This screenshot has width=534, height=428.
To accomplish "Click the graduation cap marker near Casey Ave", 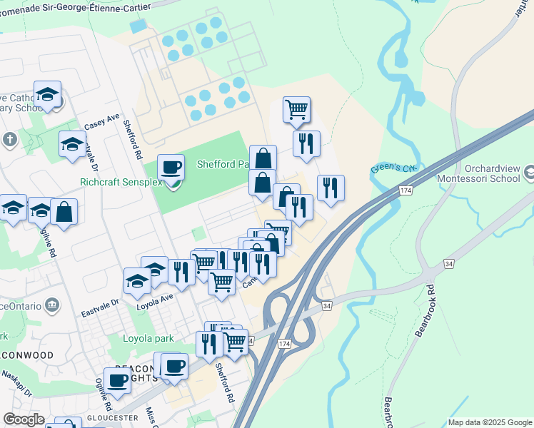I will tap(72, 146).
